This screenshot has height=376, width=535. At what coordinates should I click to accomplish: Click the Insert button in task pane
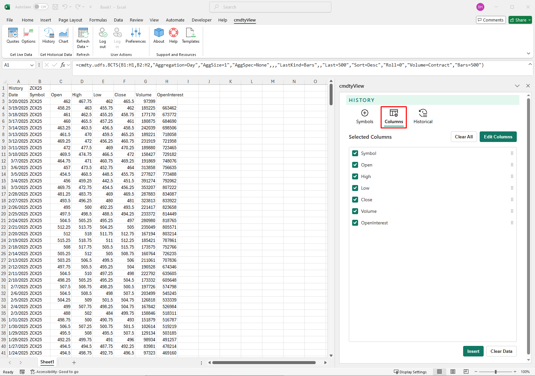click(473, 351)
